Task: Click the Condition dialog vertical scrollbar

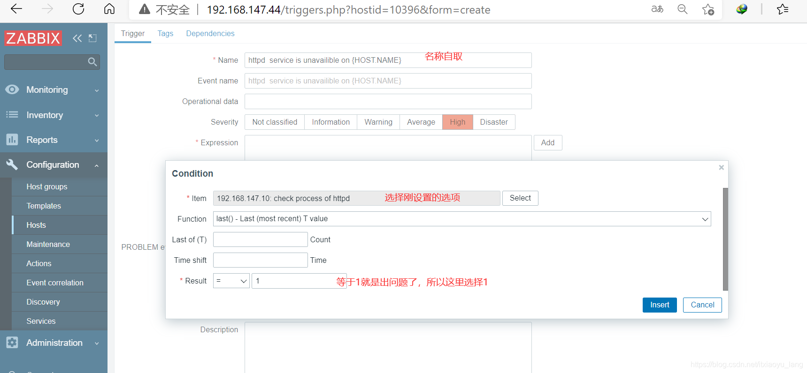Action: (x=725, y=239)
